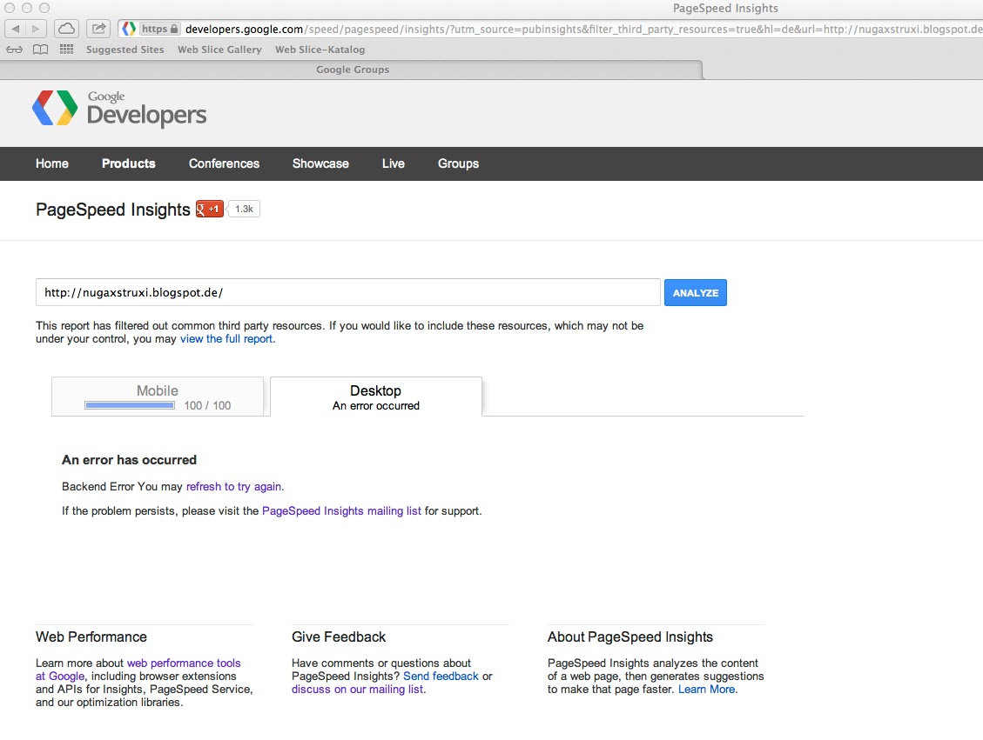This screenshot has width=983, height=740.
Task: Click the refresh to try again link
Action: (234, 486)
